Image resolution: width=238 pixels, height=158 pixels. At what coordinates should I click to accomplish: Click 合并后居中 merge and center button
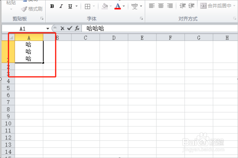click(x=216, y=6)
